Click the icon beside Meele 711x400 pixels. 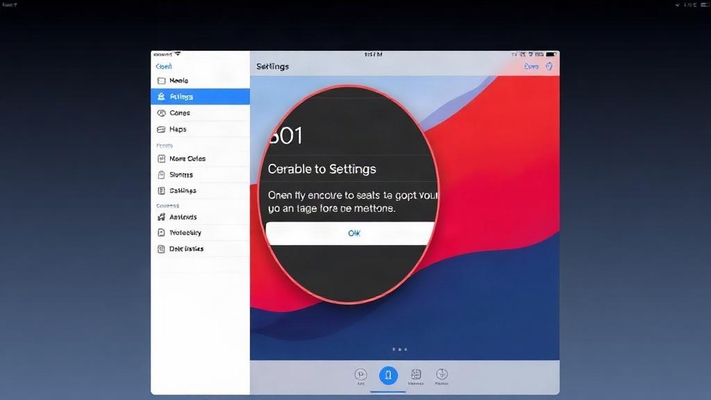pos(161,81)
